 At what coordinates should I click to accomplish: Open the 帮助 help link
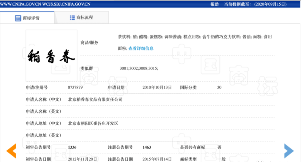click(214, 4)
